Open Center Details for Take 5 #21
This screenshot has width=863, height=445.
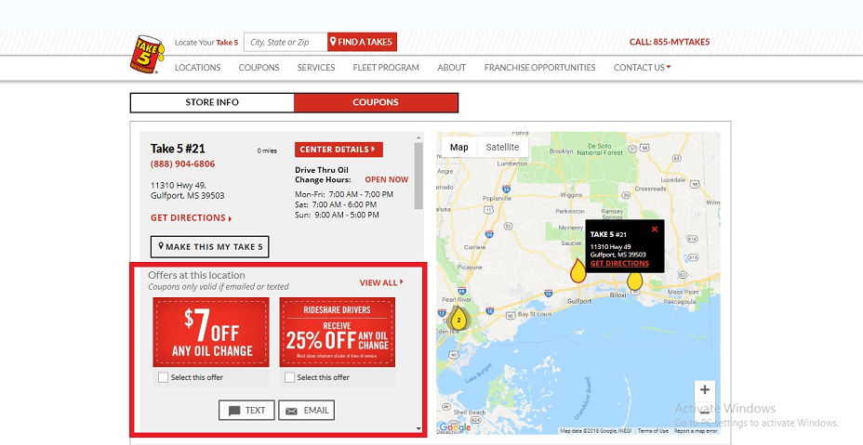[x=339, y=149]
